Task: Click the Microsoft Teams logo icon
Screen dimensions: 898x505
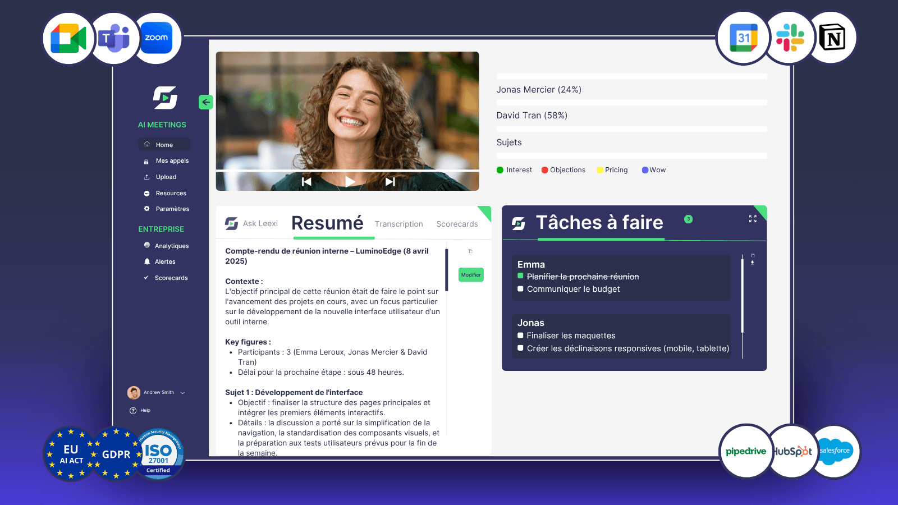Action: (x=114, y=38)
